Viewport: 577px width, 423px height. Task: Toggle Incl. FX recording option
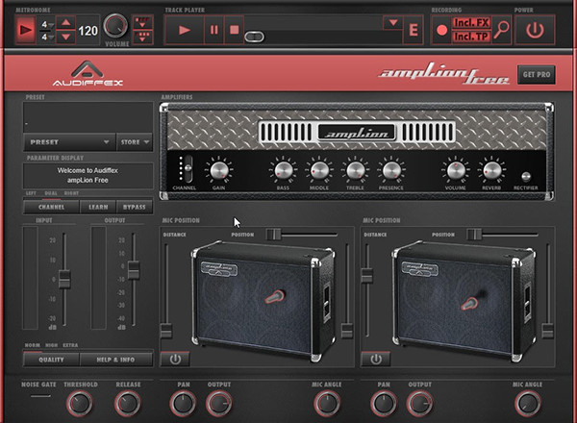tap(471, 23)
